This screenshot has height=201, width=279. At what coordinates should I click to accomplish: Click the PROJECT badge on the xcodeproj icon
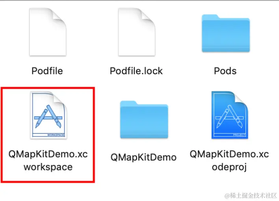pyautogui.click(x=239, y=135)
